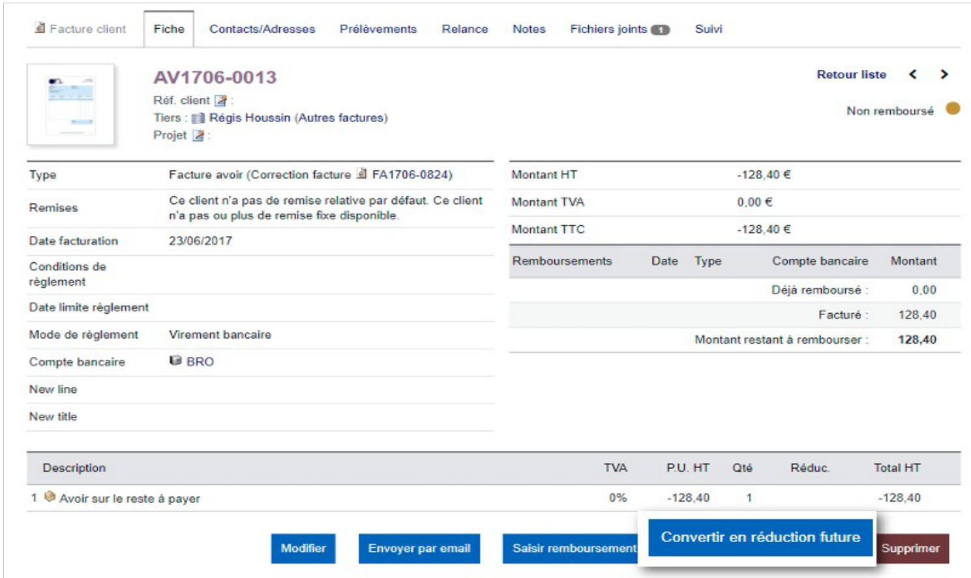
Task: Click the Modifier button
Action: [x=303, y=548]
